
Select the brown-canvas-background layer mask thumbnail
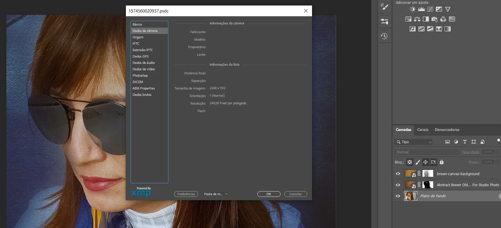(428, 174)
